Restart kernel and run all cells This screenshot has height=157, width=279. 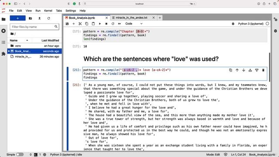point(119,24)
